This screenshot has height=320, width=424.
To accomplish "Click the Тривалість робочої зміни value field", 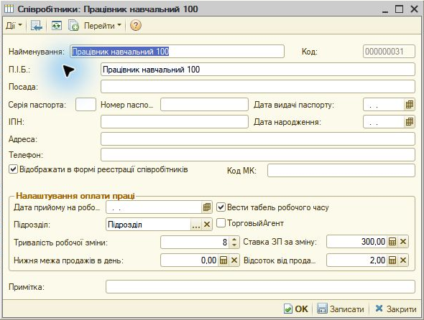I will coord(195,243).
